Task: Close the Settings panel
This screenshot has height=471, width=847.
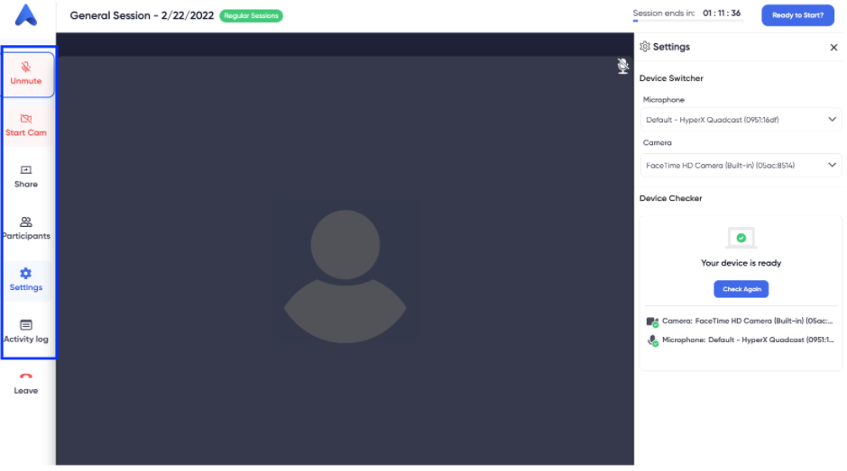Action: pos(833,48)
